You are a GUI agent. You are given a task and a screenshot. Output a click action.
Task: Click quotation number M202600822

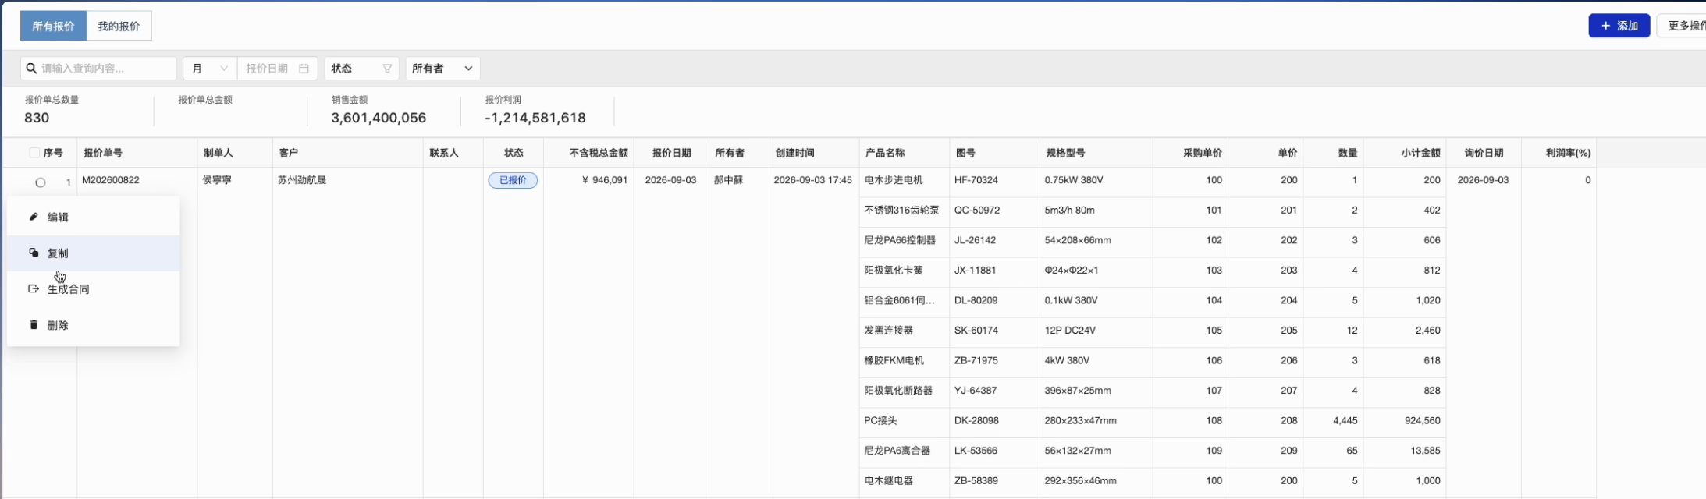[x=111, y=180]
